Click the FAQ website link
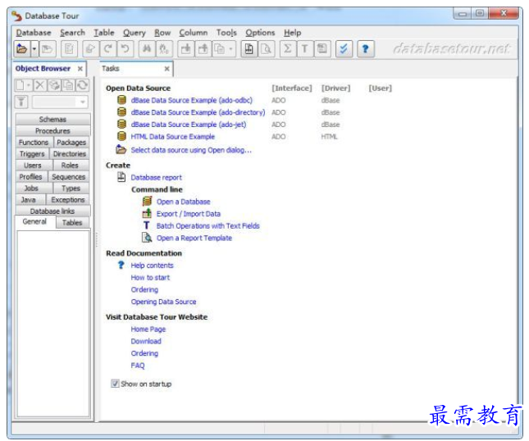This screenshot has height=441, width=529. tap(138, 366)
